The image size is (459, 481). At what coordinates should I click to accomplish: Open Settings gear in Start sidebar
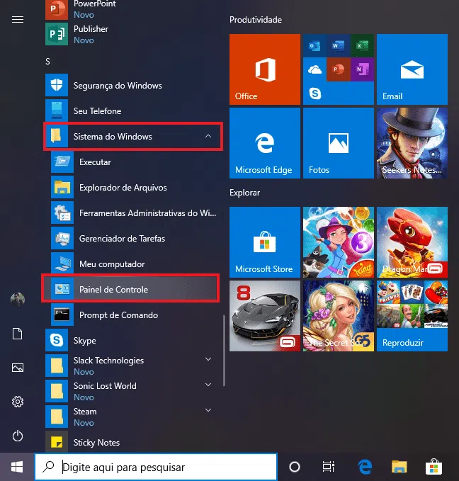(18, 402)
